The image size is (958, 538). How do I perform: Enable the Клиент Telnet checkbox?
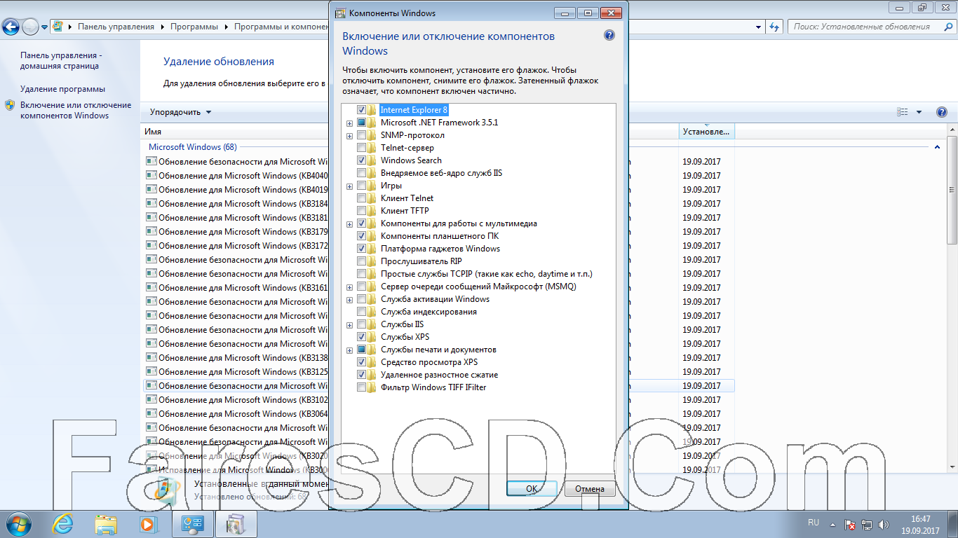[361, 198]
